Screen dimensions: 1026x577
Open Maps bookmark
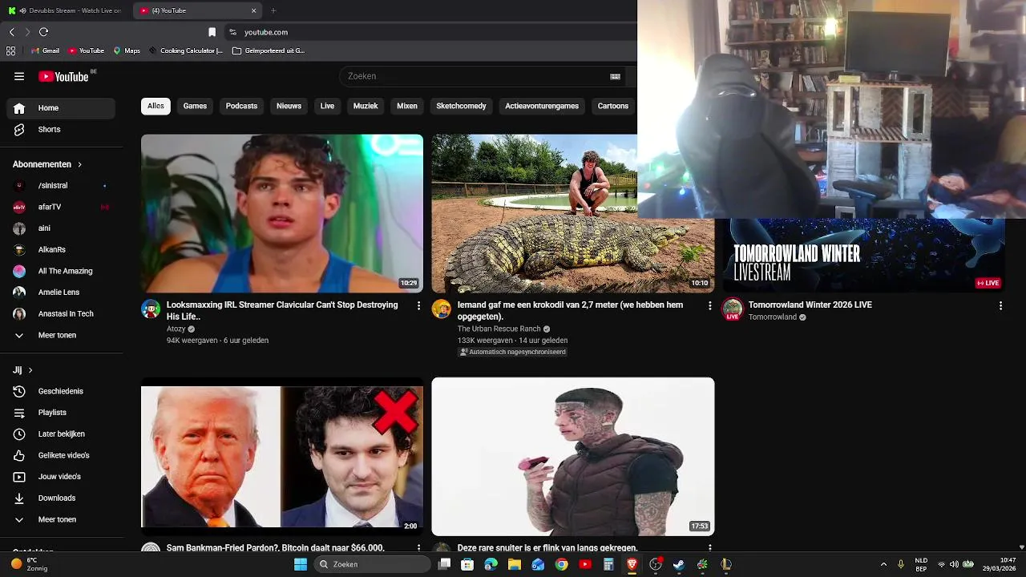pos(127,50)
